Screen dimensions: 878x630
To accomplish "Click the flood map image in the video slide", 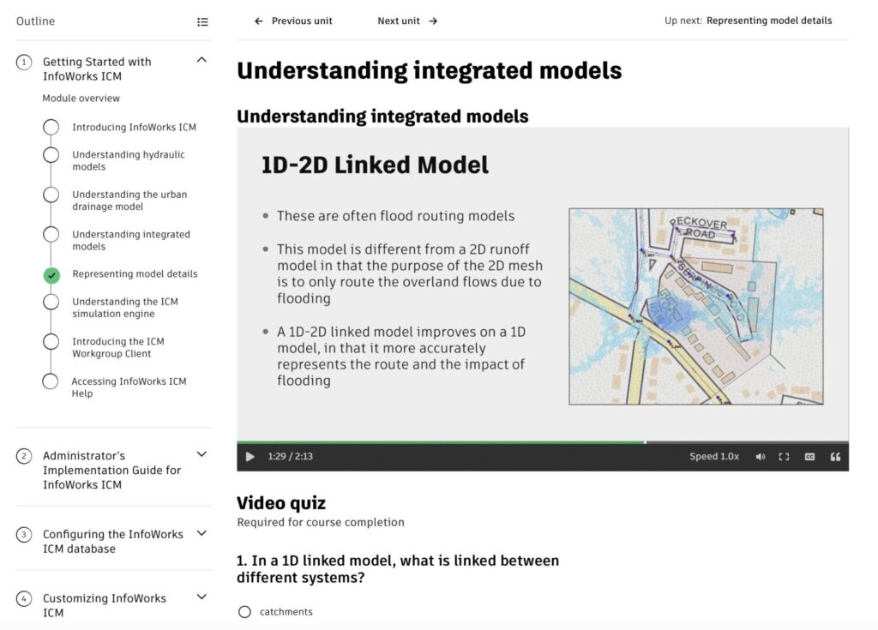I will (x=696, y=306).
